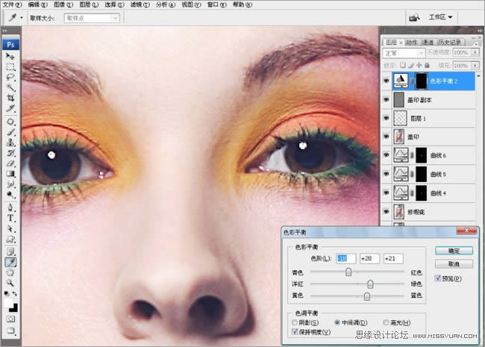The height and width of the screenshot is (347, 485).
Task: Select the Rectangular Marquee tool
Action: tap(10, 67)
